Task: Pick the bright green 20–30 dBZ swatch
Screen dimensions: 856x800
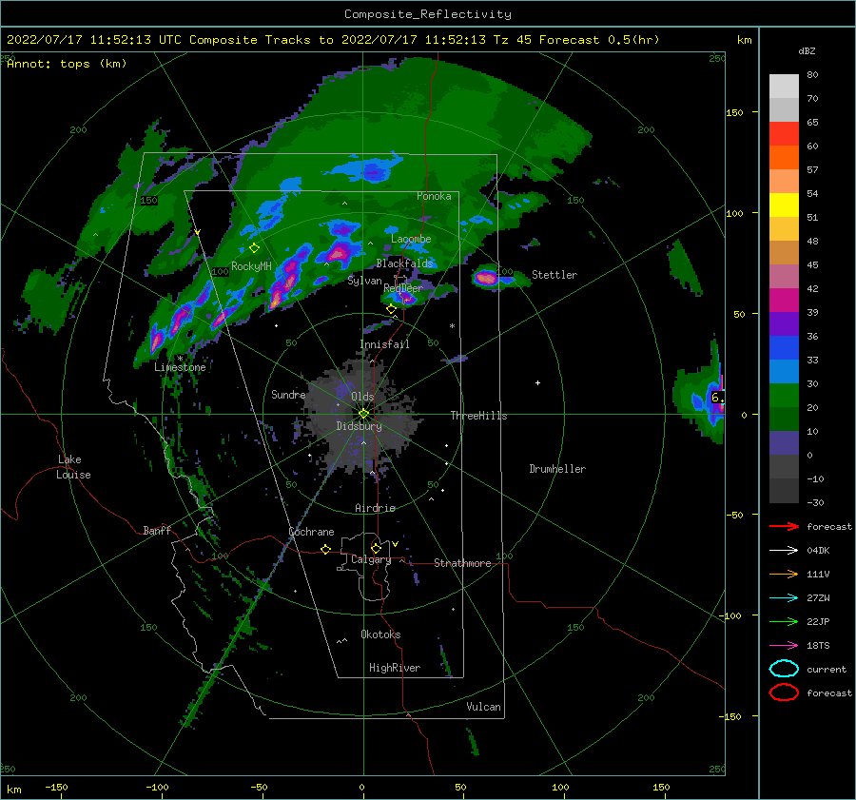Action: click(784, 396)
